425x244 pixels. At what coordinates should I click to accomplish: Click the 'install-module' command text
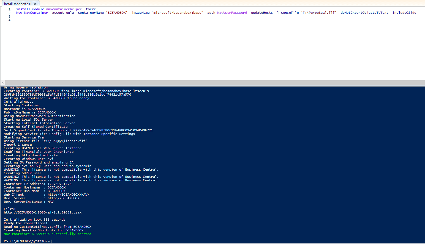pos(30,9)
